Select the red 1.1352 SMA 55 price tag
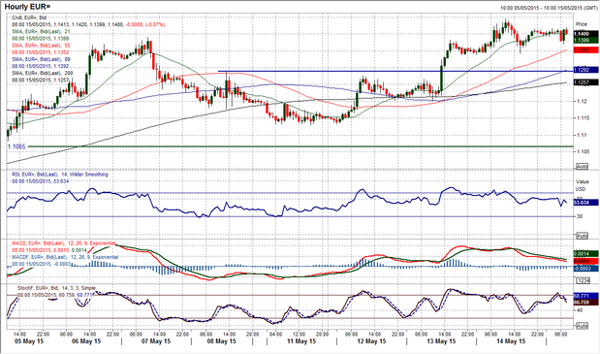600x354 pixels. (x=585, y=50)
